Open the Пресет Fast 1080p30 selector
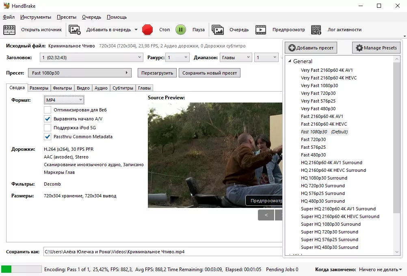Image resolution: width=407 pixels, height=276 pixels. pos(80,73)
